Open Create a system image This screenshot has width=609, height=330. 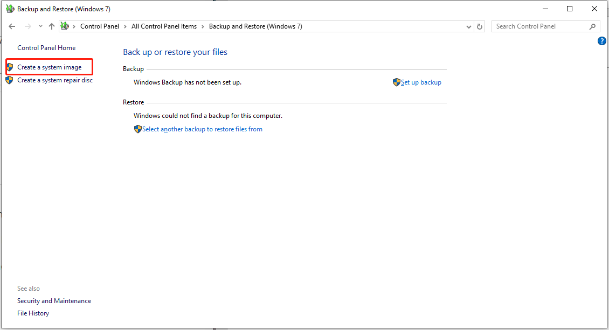click(x=49, y=66)
